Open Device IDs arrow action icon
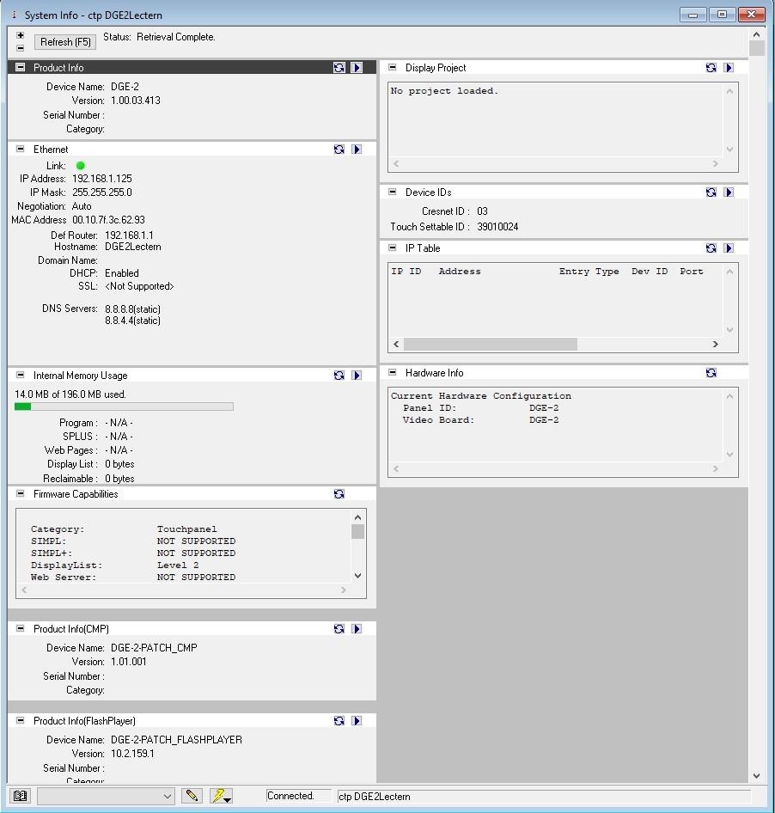The height and width of the screenshot is (813, 775). 729,193
